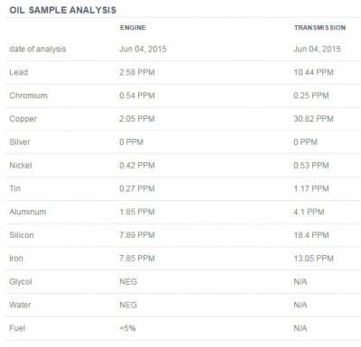Select engine Iron value 7.85 PPM
The height and width of the screenshot is (347, 361).
coord(137,259)
